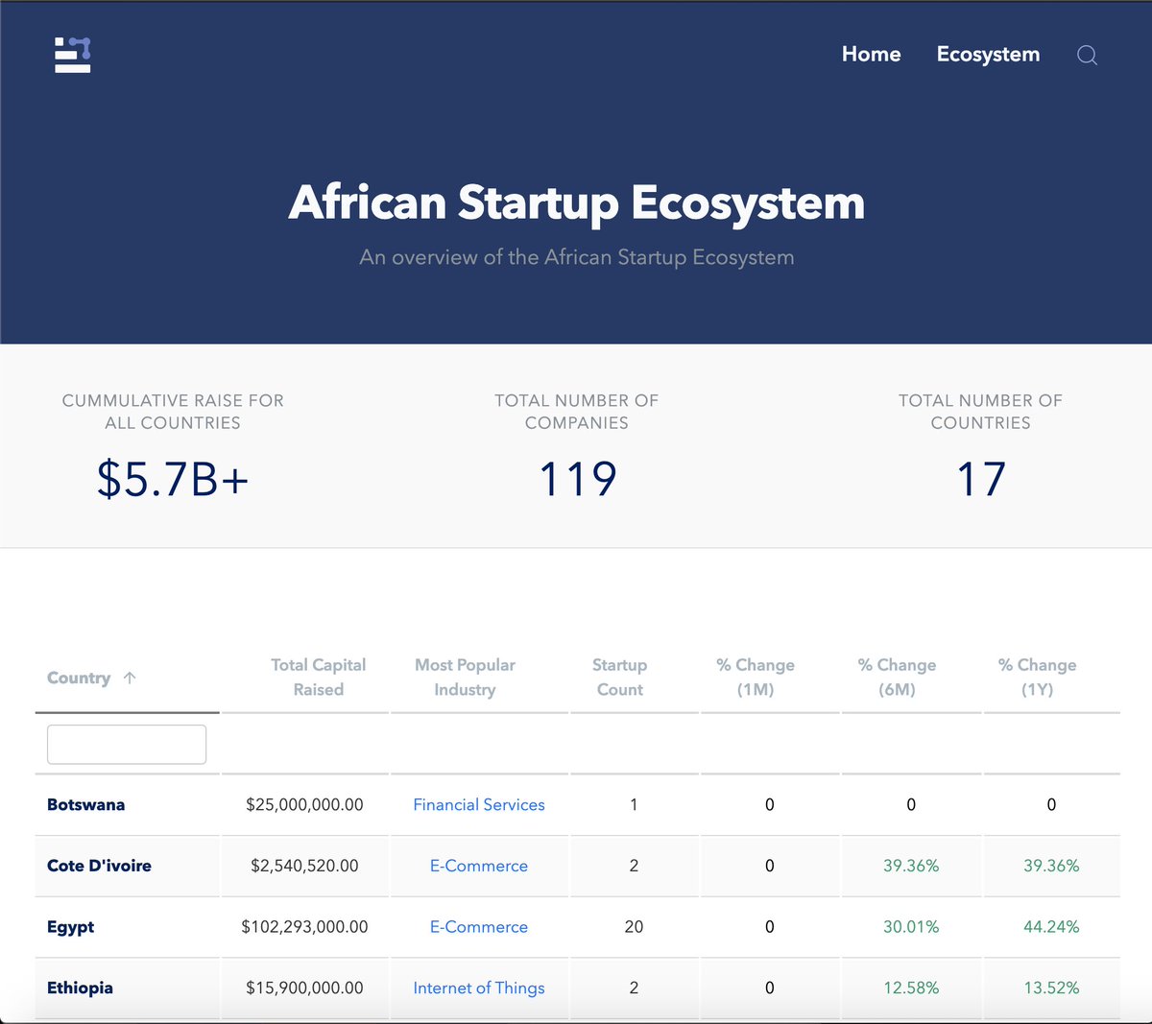Image resolution: width=1152 pixels, height=1024 pixels.
Task: Click the 119 total companies figure
Action: tap(577, 479)
